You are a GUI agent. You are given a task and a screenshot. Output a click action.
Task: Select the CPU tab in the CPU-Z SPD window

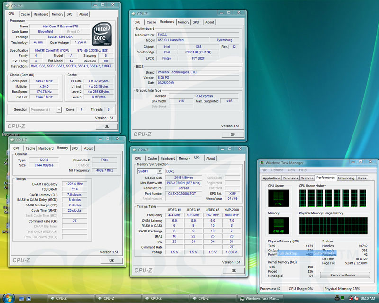click(138, 158)
